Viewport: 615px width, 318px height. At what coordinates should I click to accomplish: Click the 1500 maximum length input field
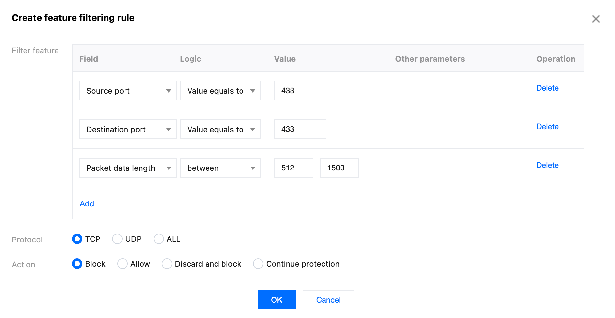coord(339,168)
